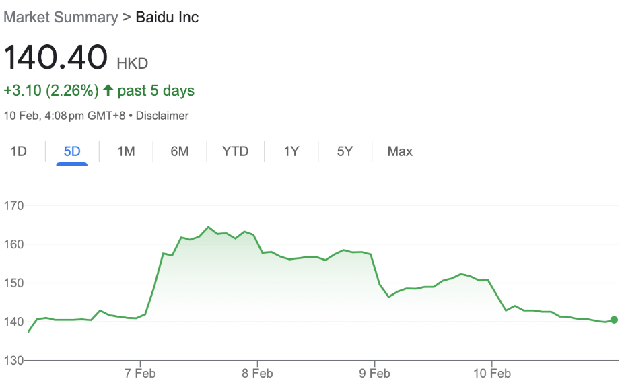
Task: Select the 1D time range tab
Action: (18, 151)
